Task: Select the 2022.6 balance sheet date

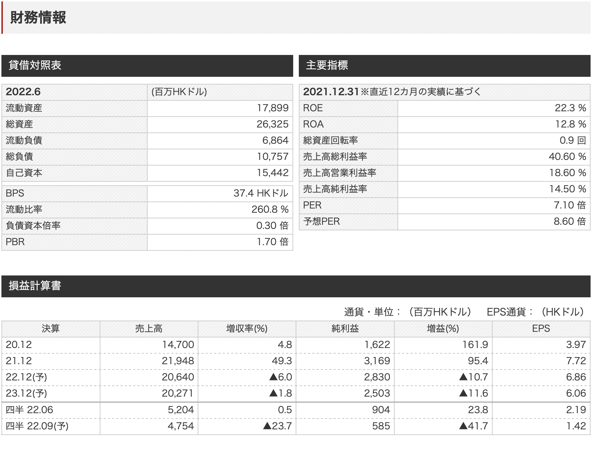Action: pyautogui.click(x=23, y=92)
